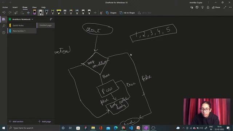Open the Shapes gallery
233x131 pixels.
[111, 13]
